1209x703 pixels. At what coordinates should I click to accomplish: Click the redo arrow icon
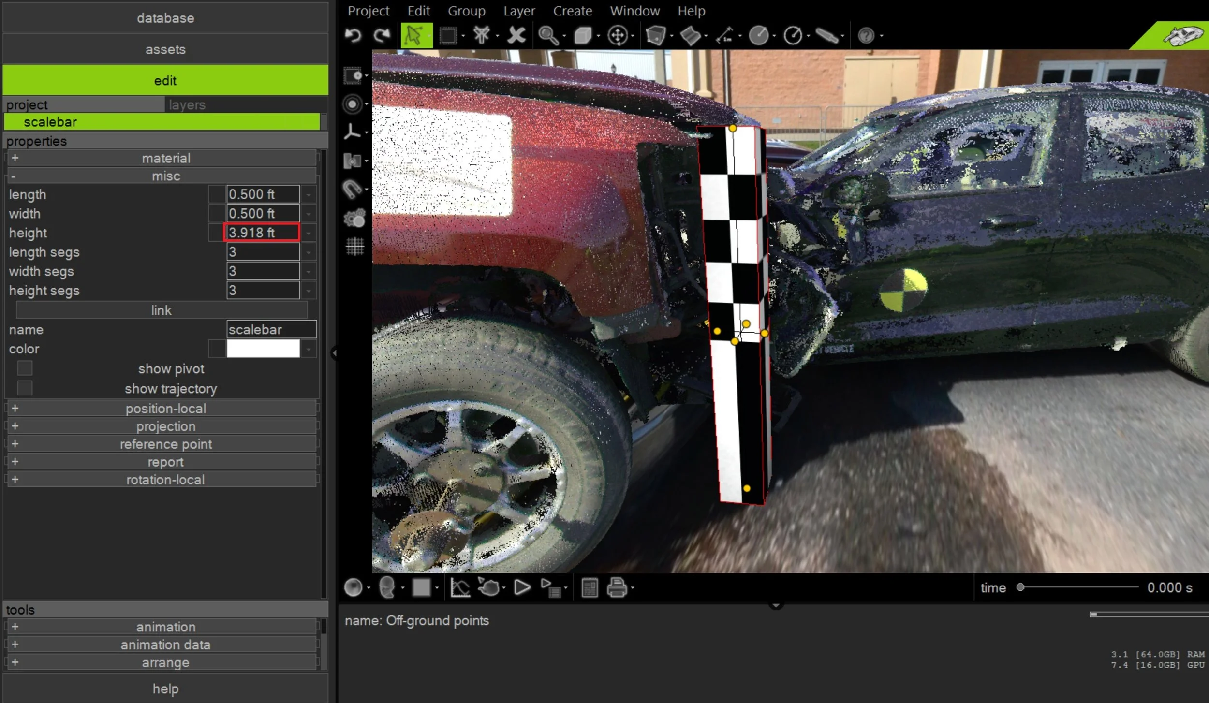(x=382, y=35)
